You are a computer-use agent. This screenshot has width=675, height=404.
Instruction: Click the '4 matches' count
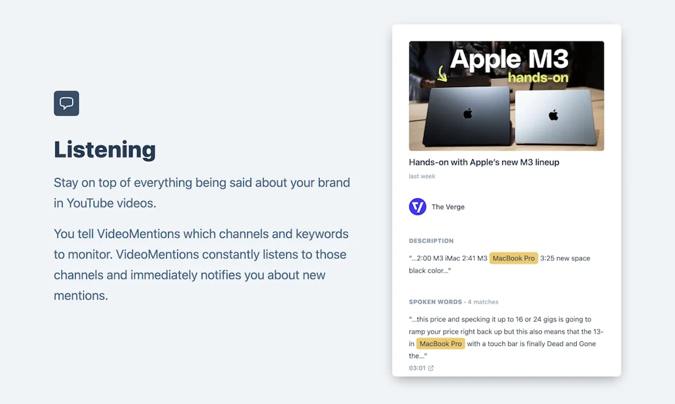coord(483,302)
